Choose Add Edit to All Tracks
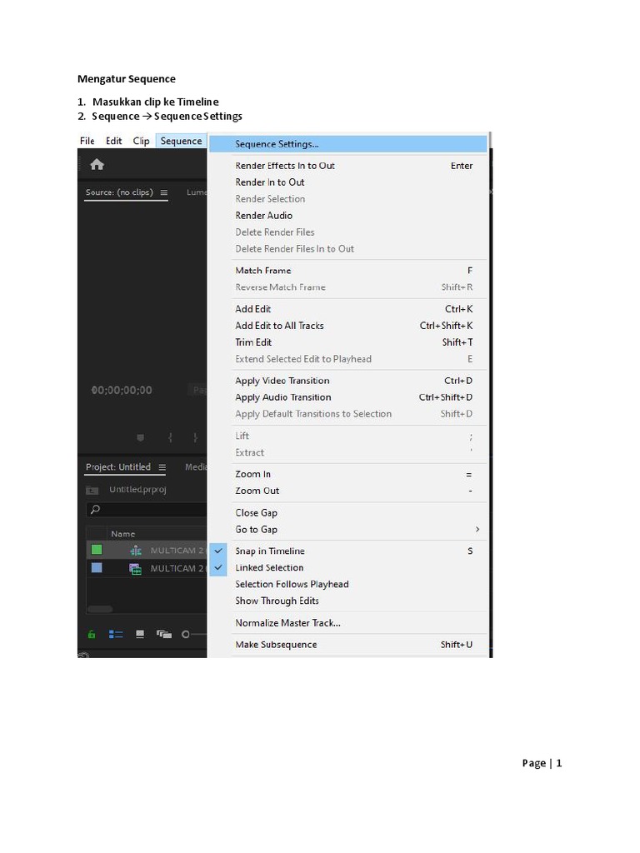 click(348, 326)
